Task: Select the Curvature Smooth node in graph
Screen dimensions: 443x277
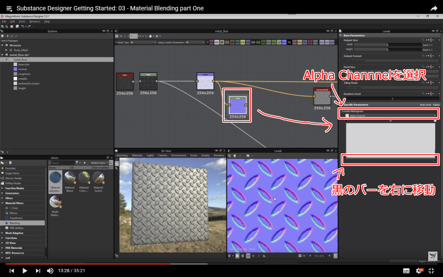Action: [x=322, y=96]
